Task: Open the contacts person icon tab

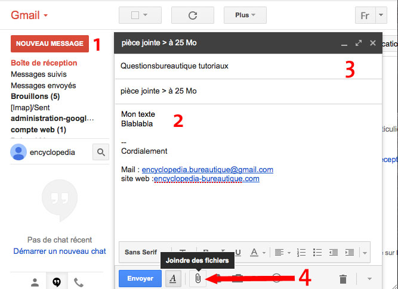Action: tap(35, 281)
